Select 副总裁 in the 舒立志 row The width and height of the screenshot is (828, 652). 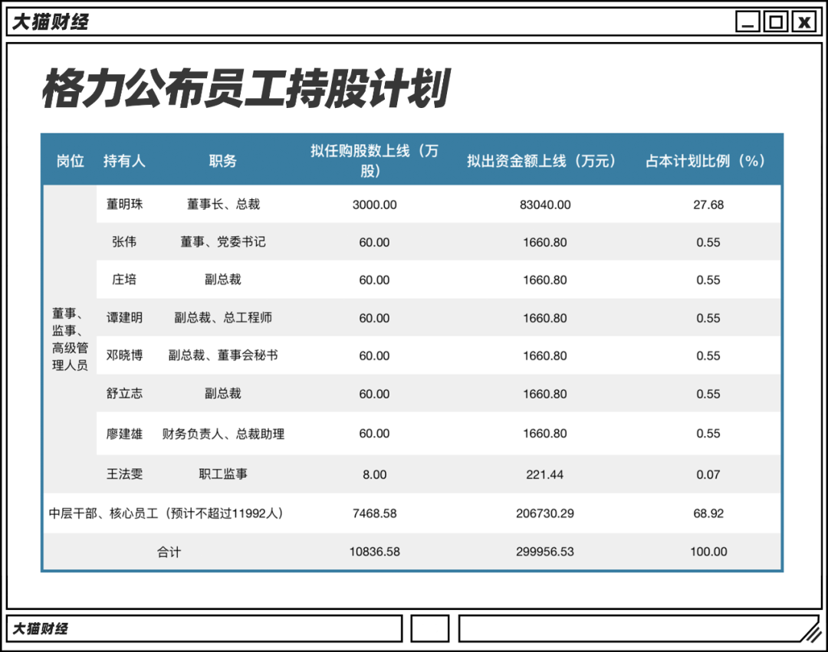tap(223, 393)
